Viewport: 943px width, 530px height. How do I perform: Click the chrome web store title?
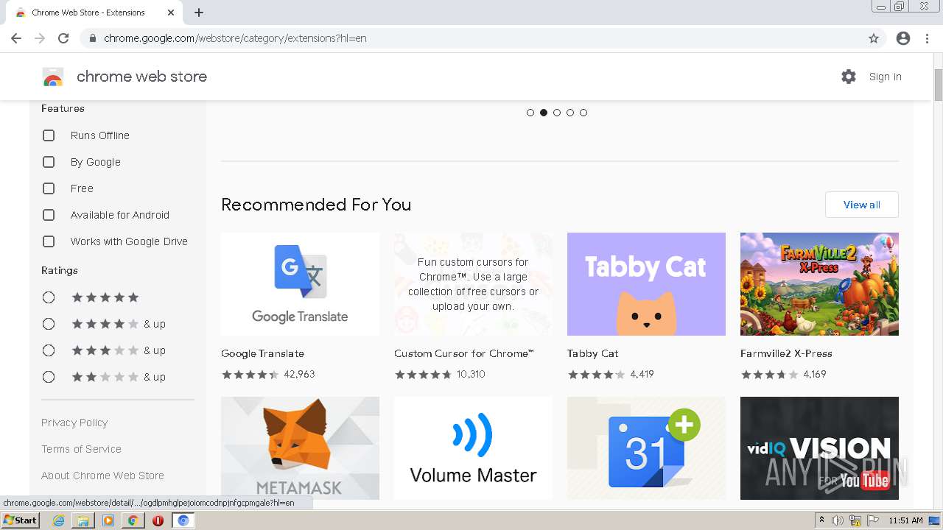(141, 77)
